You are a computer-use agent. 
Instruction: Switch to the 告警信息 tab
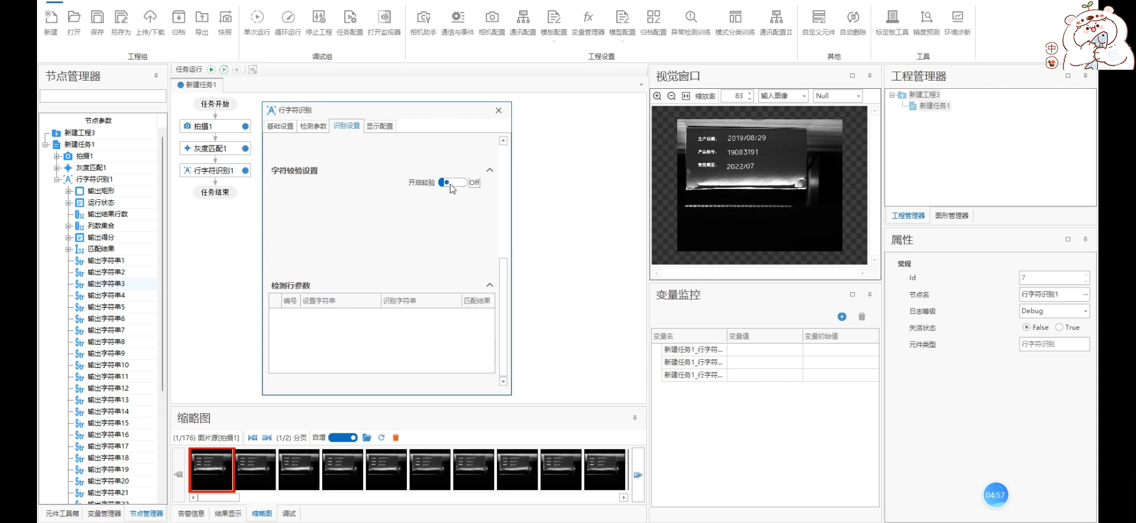(x=192, y=513)
